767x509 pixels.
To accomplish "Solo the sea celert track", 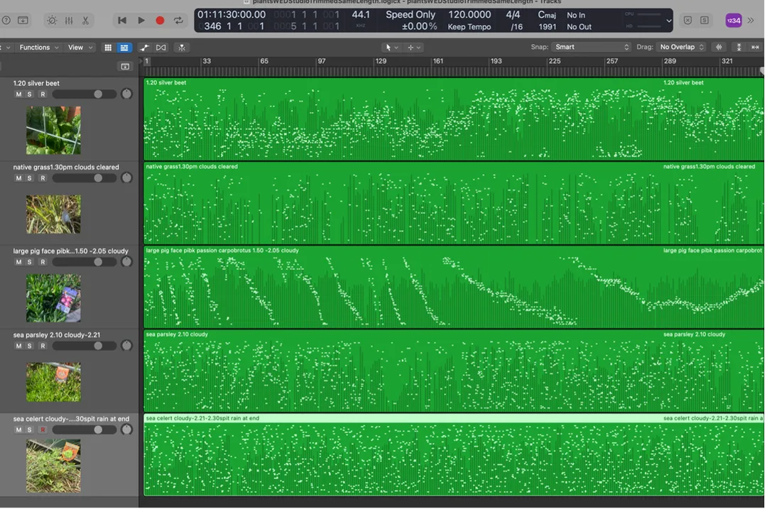I will [x=29, y=430].
